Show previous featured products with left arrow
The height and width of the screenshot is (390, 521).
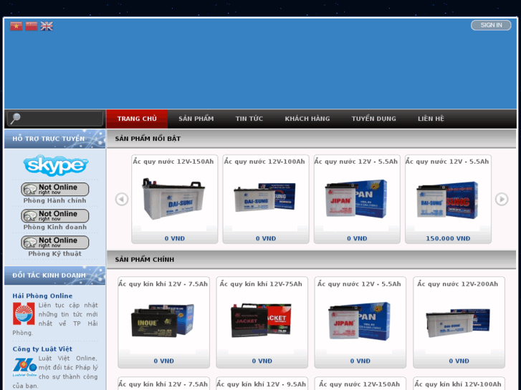tap(122, 199)
